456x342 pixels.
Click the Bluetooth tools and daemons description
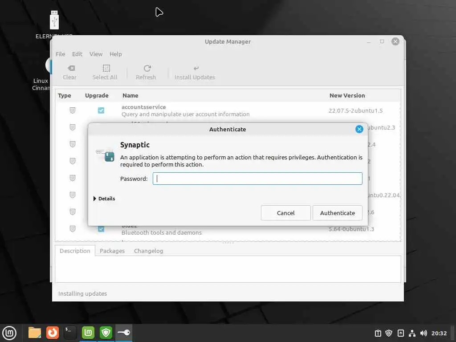pyautogui.click(x=161, y=232)
